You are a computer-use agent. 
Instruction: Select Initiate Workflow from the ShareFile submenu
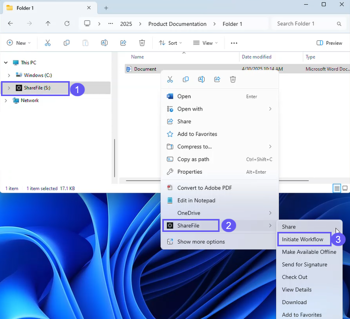click(x=303, y=239)
